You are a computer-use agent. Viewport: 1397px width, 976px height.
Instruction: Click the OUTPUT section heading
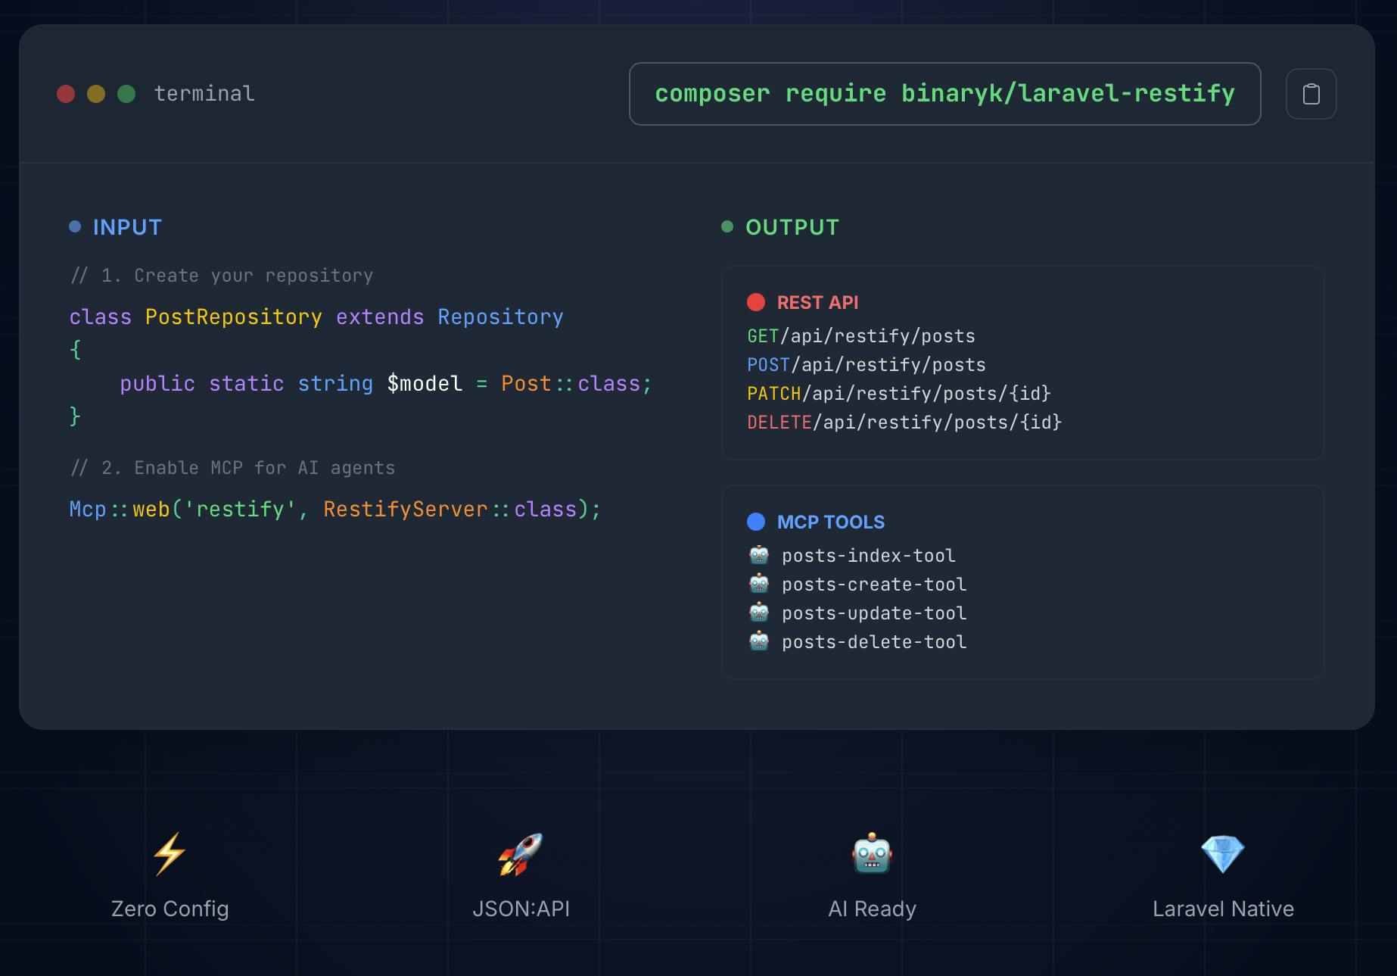pos(792,227)
